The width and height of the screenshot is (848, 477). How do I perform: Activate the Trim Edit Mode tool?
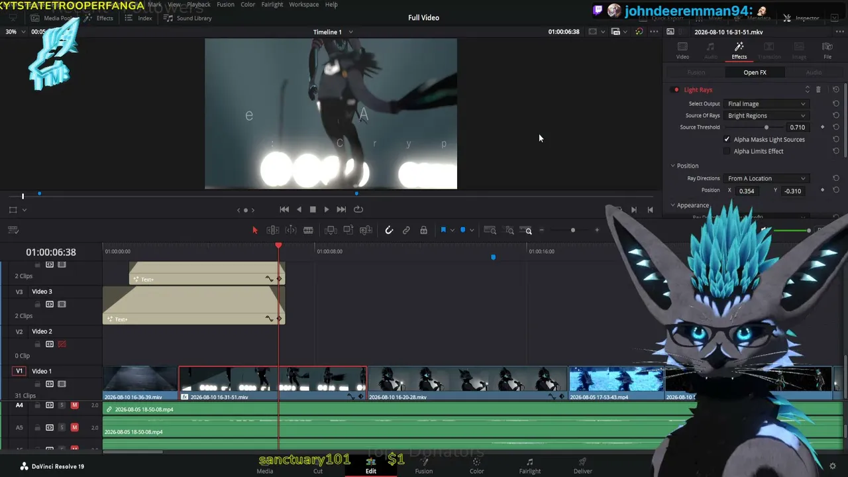click(x=272, y=230)
